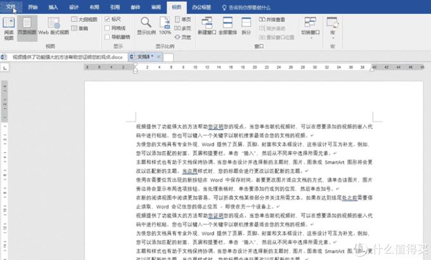Click the right indent marker on ruler
The width and height of the screenshot is (431, 260).
coord(372,70)
